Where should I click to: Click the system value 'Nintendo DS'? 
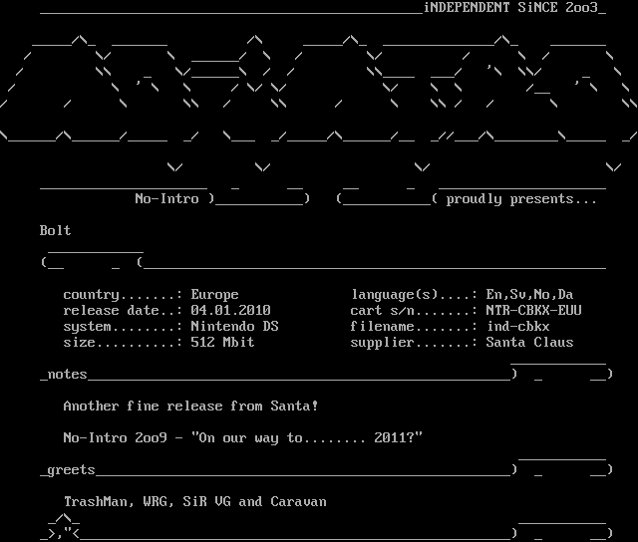click(235, 327)
